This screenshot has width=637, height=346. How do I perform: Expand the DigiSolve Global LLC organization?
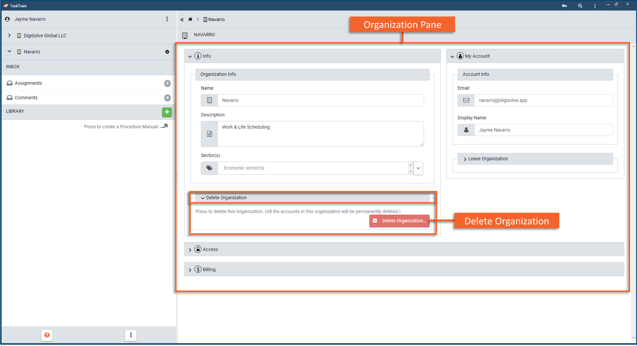(x=9, y=35)
